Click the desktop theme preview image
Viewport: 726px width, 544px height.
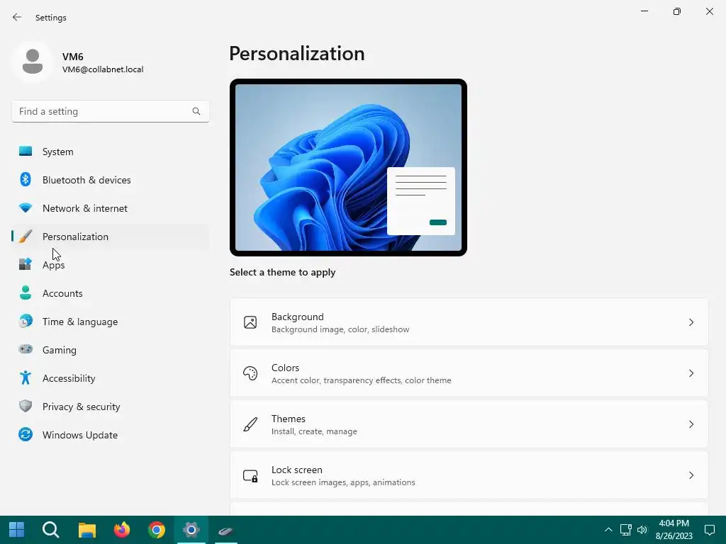pyautogui.click(x=348, y=167)
